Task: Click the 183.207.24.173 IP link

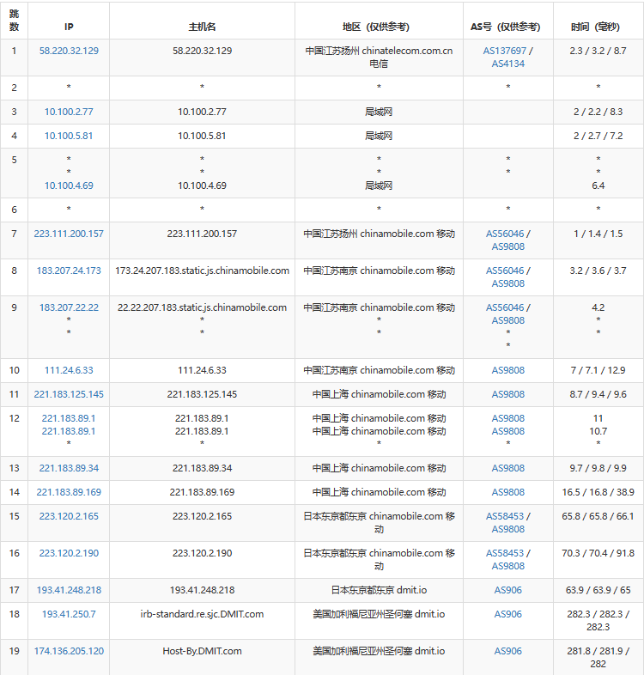Action: coord(69,271)
